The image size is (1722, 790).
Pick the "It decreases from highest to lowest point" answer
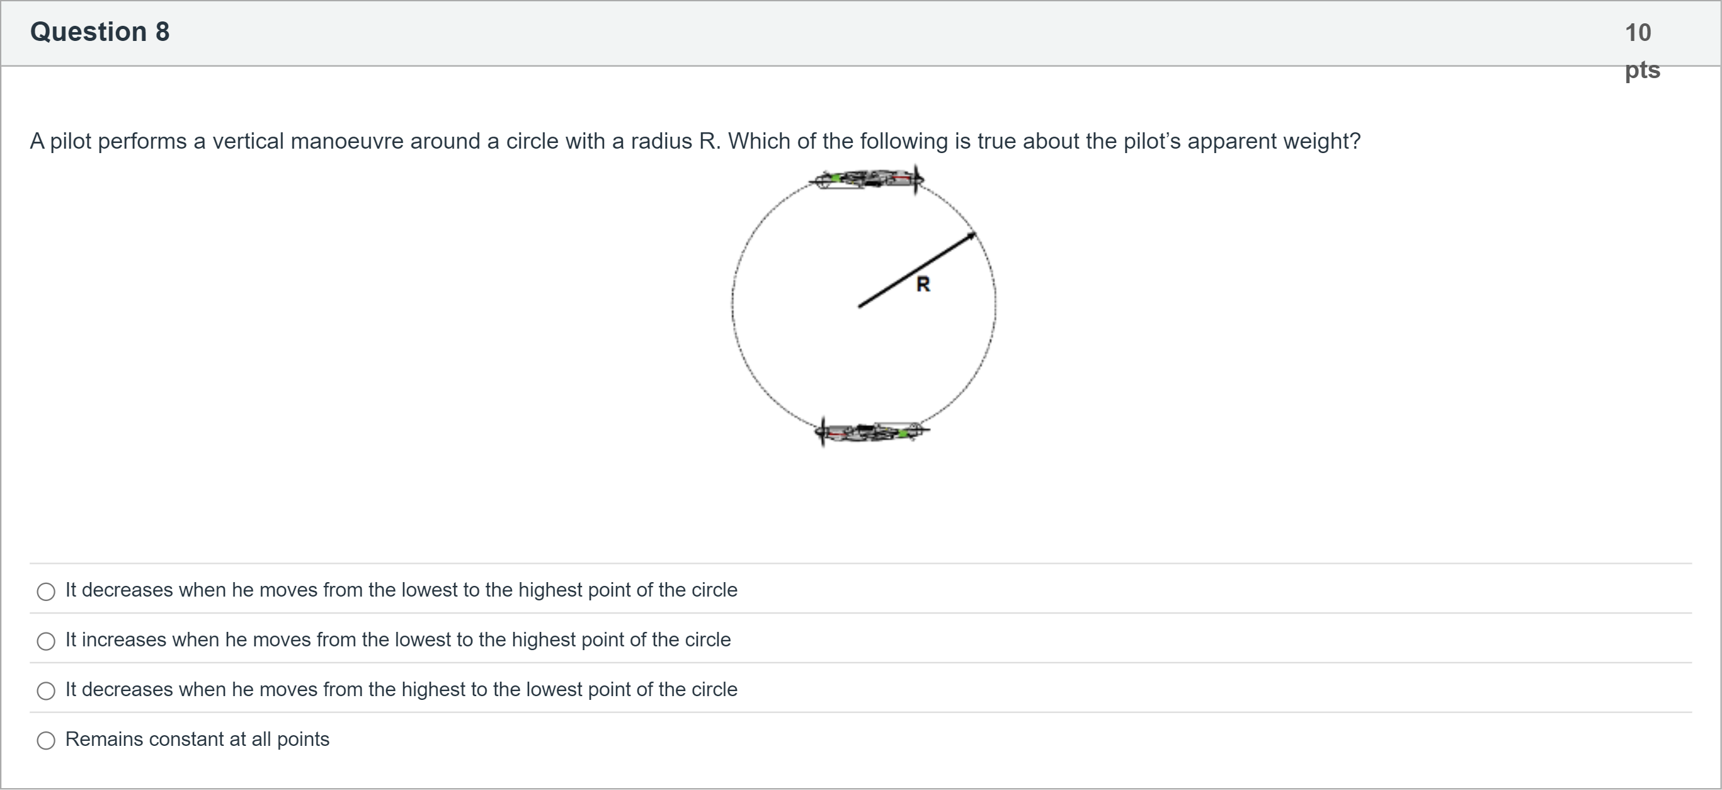[x=46, y=691]
